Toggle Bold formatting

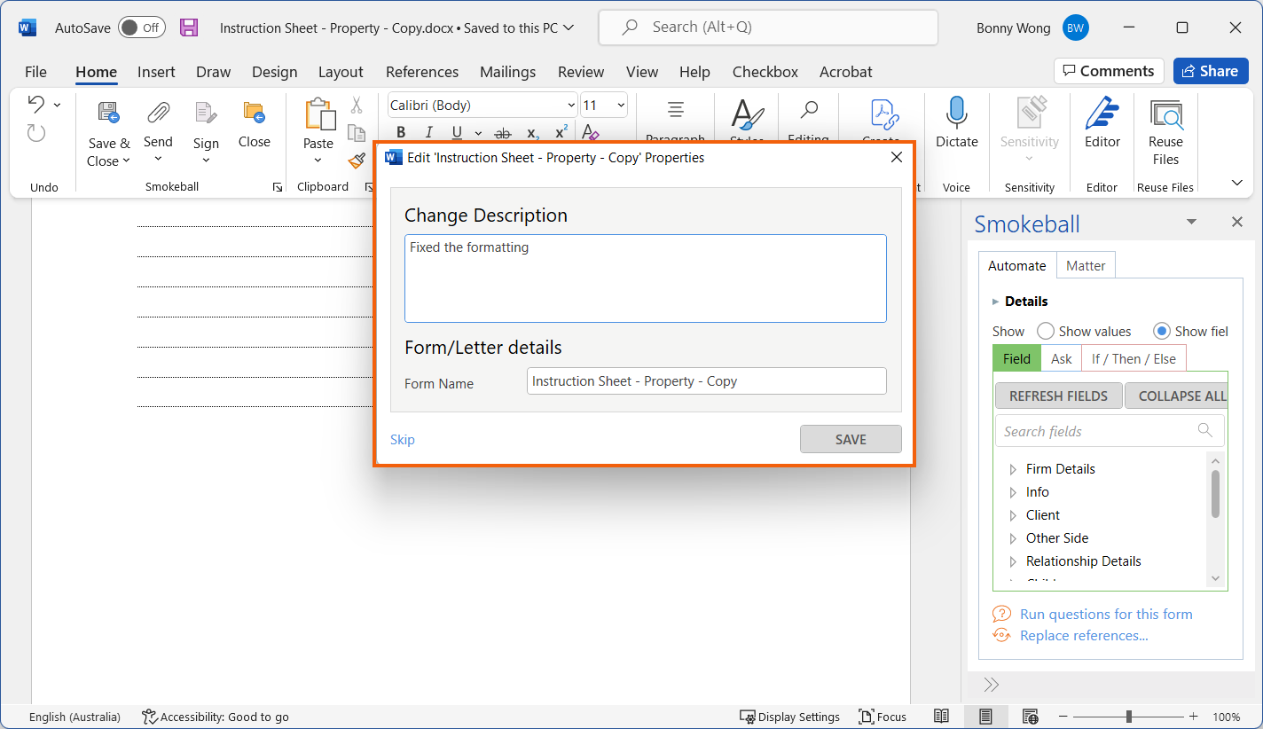click(x=401, y=133)
